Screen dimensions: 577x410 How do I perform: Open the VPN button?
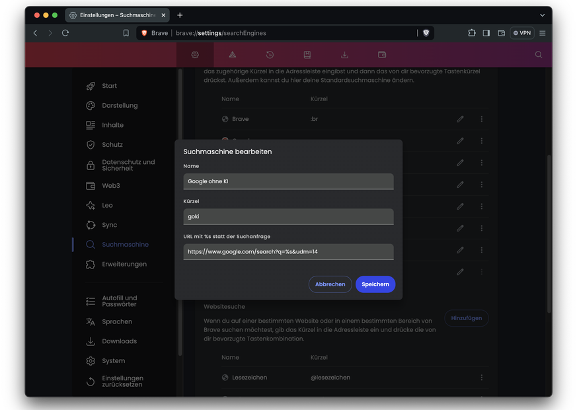click(521, 33)
